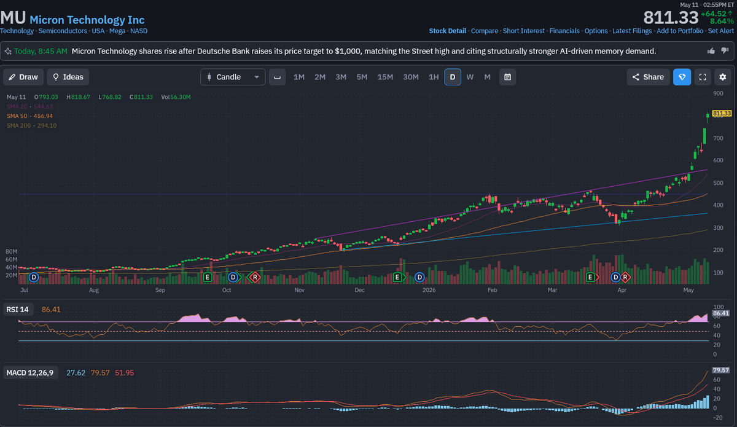Image resolution: width=737 pixels, height=427 pixels.
Task: Expand the Candle chart type dropdown
Action: (233, 77)
